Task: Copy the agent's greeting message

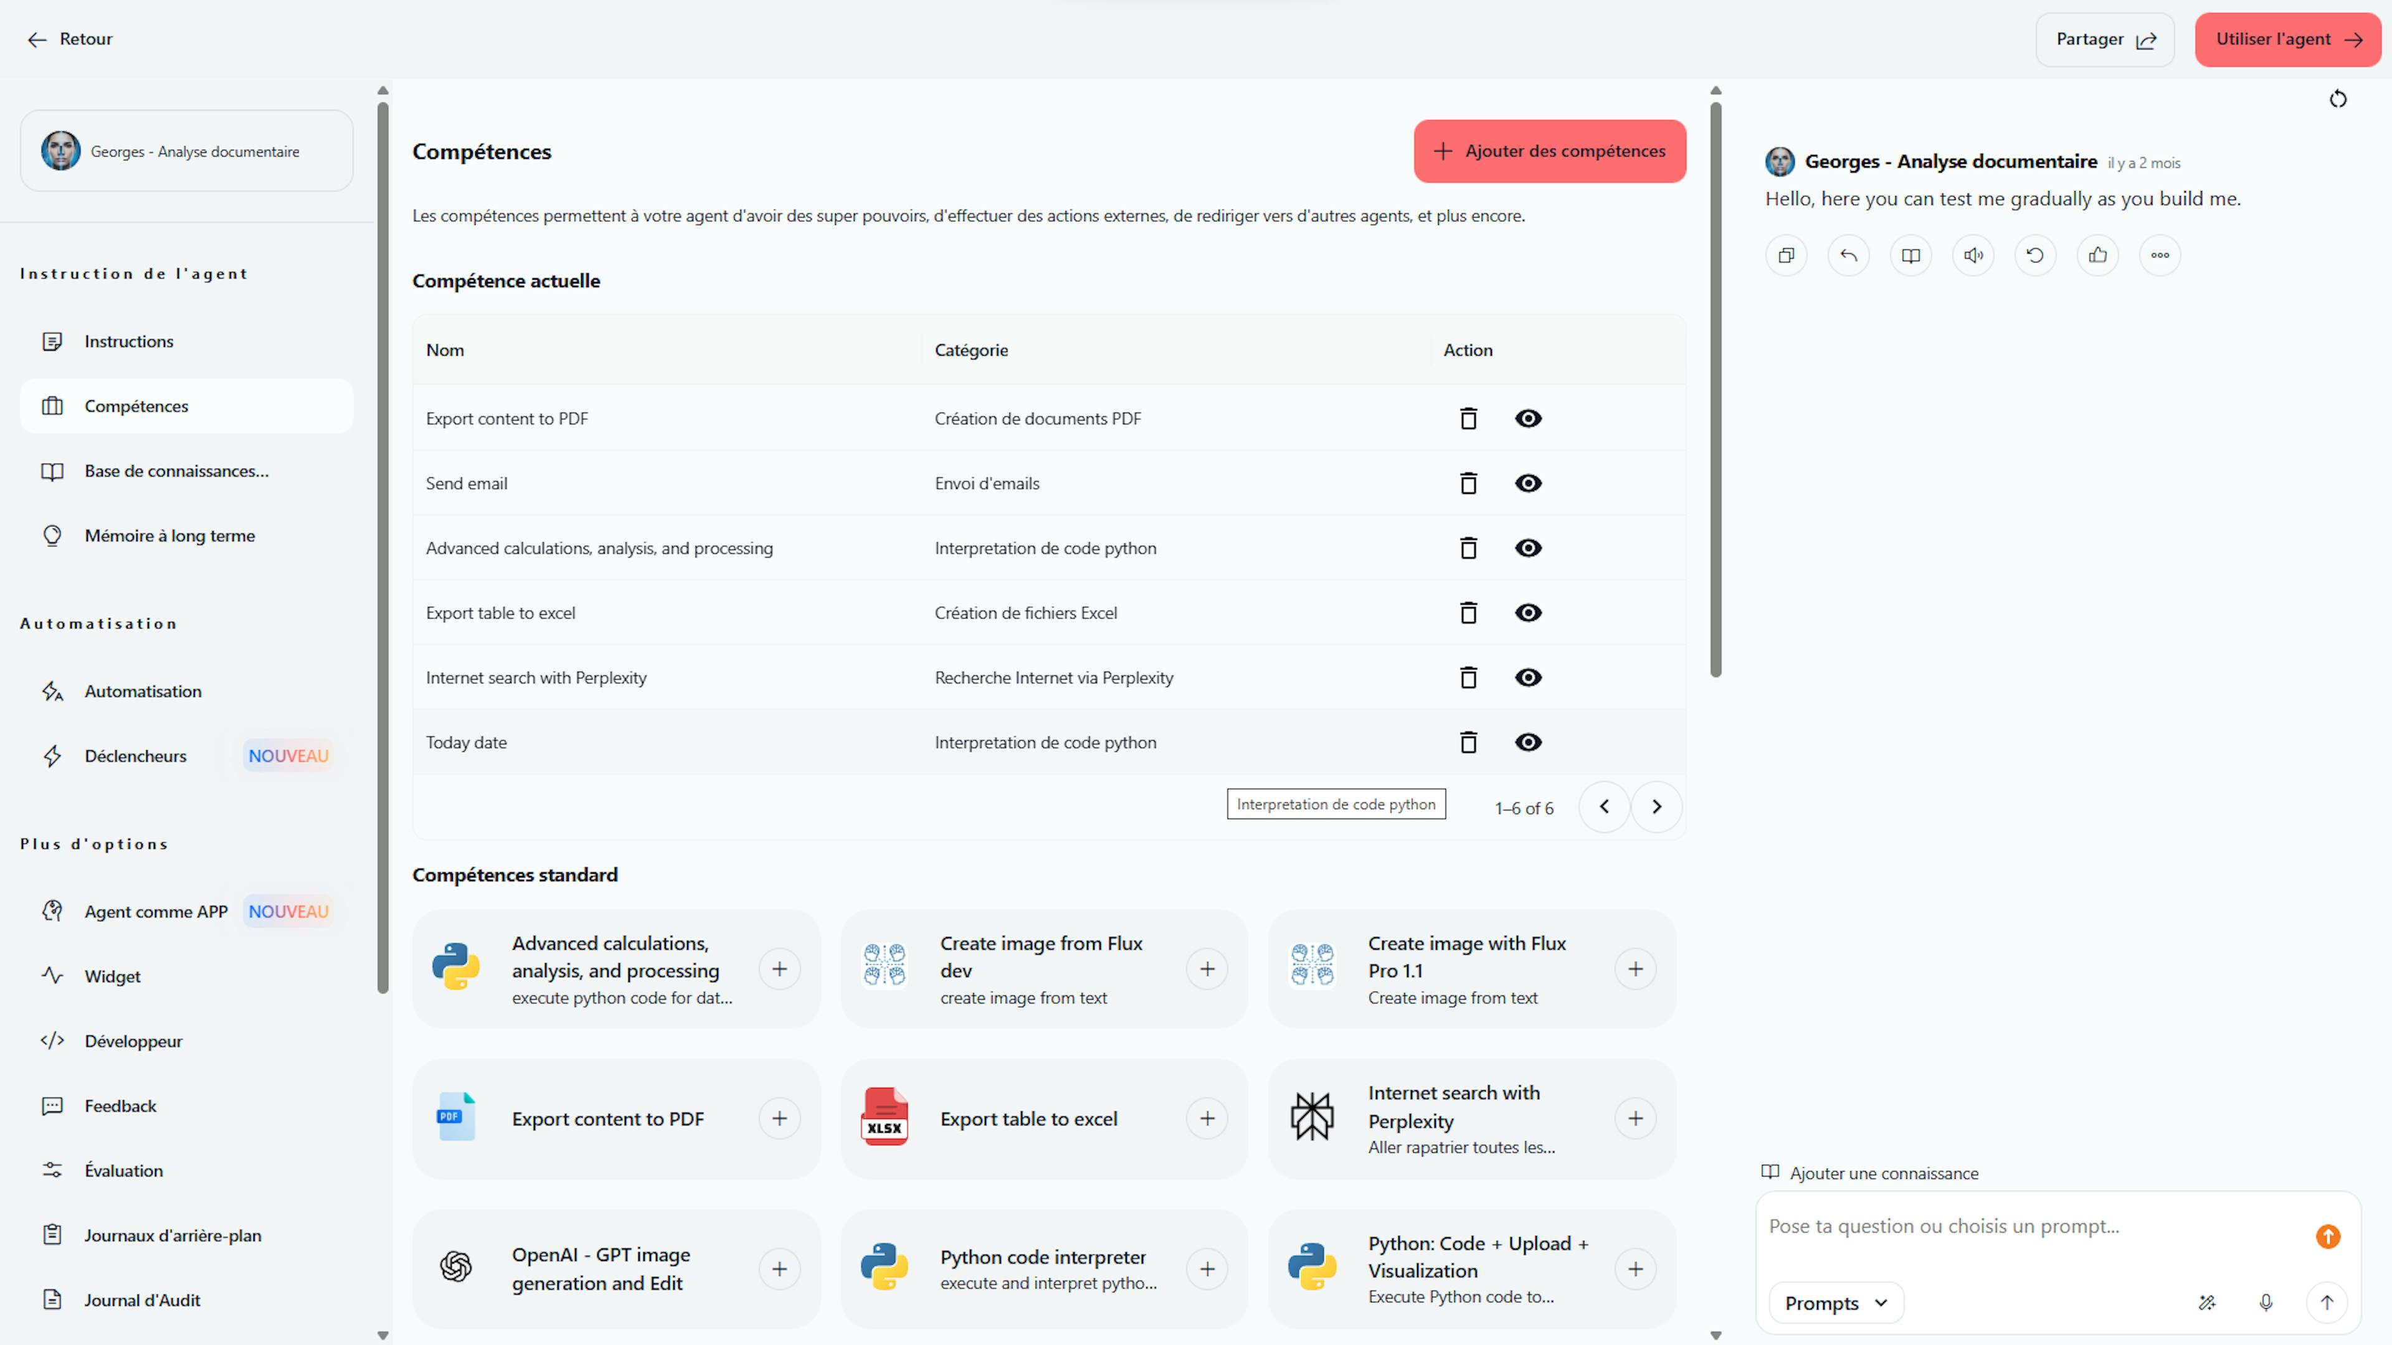Action: 1786,255
